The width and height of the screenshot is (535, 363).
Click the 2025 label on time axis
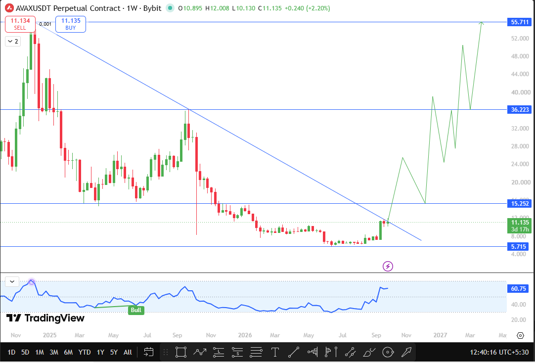49,335
